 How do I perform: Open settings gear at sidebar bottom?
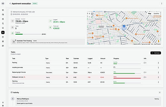[3, 106]
